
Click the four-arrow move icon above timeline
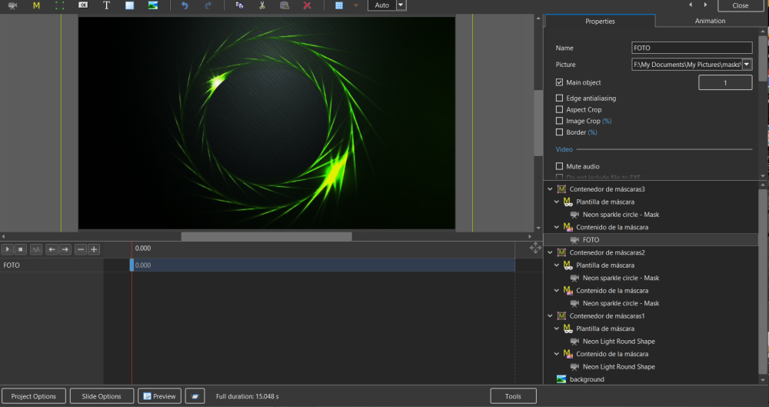535,249
